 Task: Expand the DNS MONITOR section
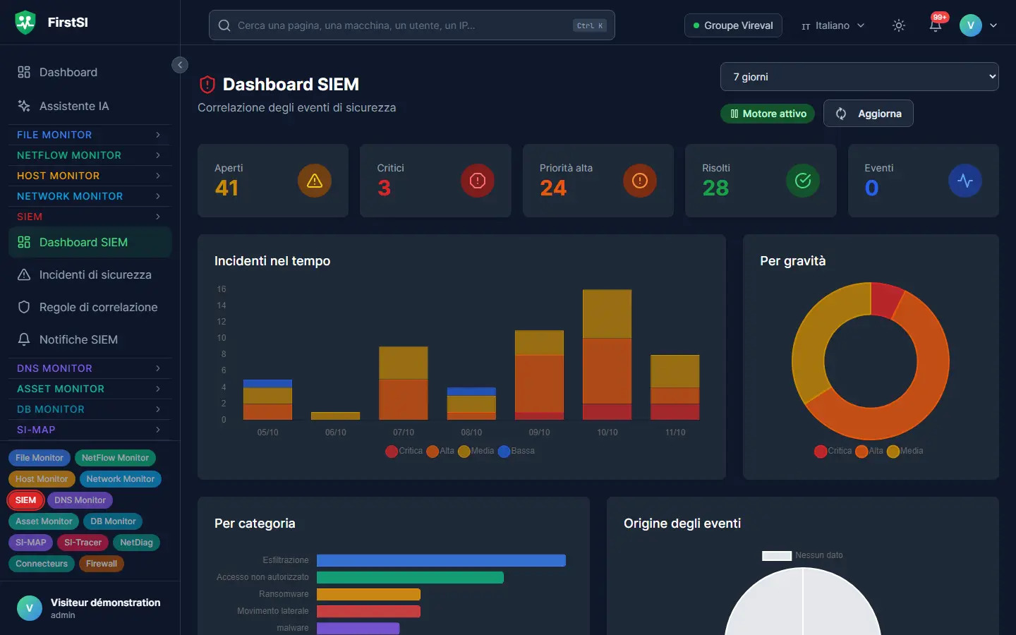pyautogui.click(x=90, y=368)
